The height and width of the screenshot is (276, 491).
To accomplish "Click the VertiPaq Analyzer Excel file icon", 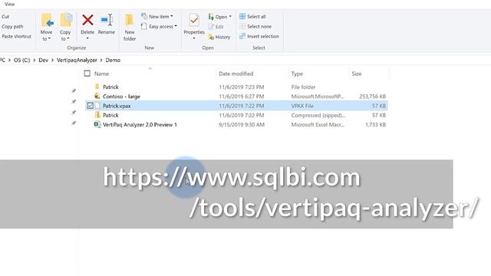I will pyautogui.click(x=97, y=124).
